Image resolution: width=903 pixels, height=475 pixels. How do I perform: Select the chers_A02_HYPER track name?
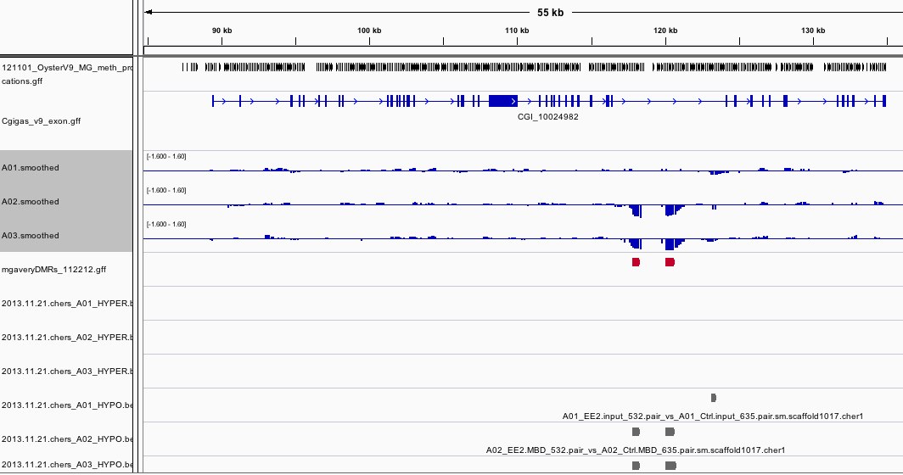coord(67,338)
